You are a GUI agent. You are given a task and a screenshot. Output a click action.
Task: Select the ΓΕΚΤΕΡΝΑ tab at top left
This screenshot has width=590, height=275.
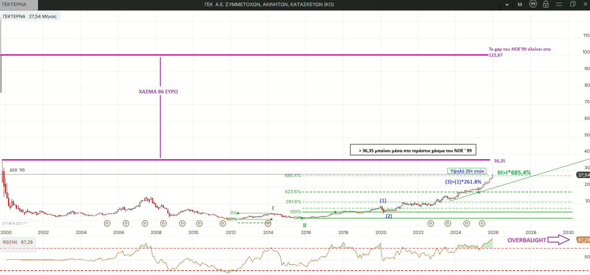tap(19, 5)
